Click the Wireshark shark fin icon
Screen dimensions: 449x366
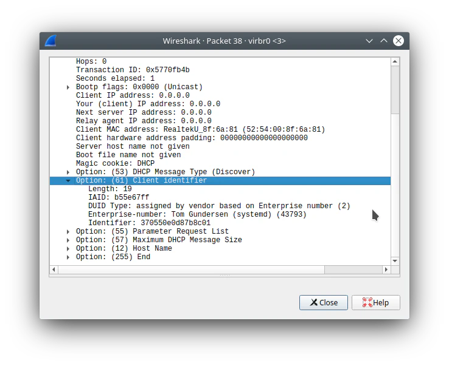50,41
